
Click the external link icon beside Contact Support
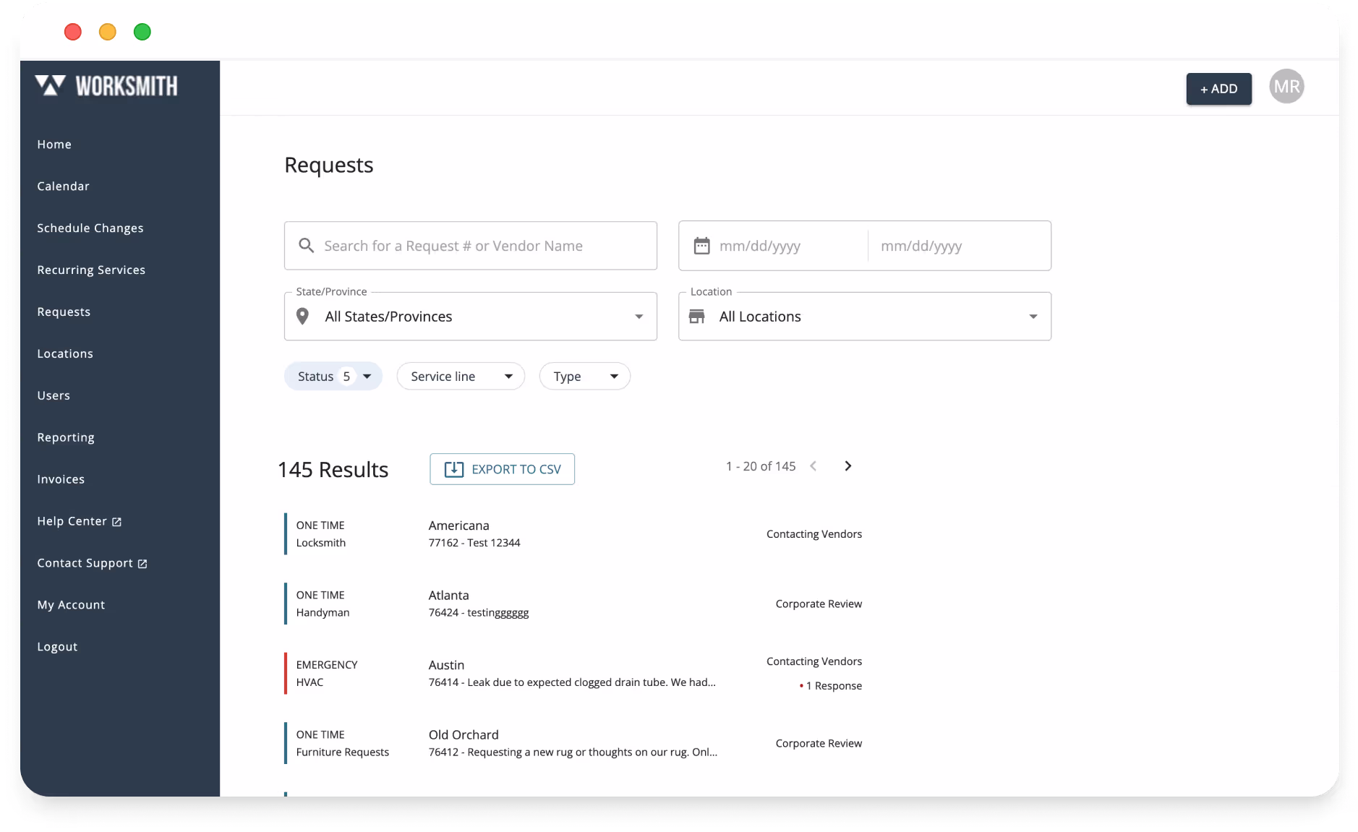tap(142, 564)
